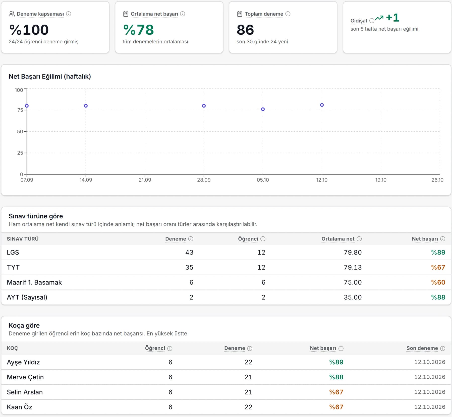This screenshot has width=452, height=417.
Task: Sort by the SINAV TÜRÜ column header
Action: [x=23, y=239]
